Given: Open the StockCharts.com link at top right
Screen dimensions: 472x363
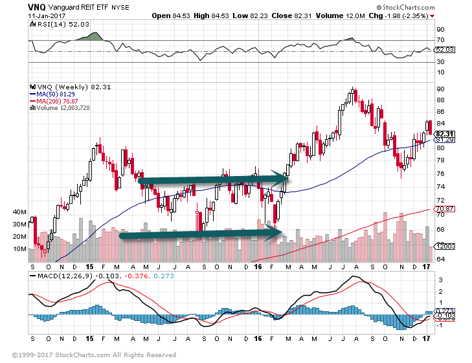Looking at the screenshot, I should point(409,7).
